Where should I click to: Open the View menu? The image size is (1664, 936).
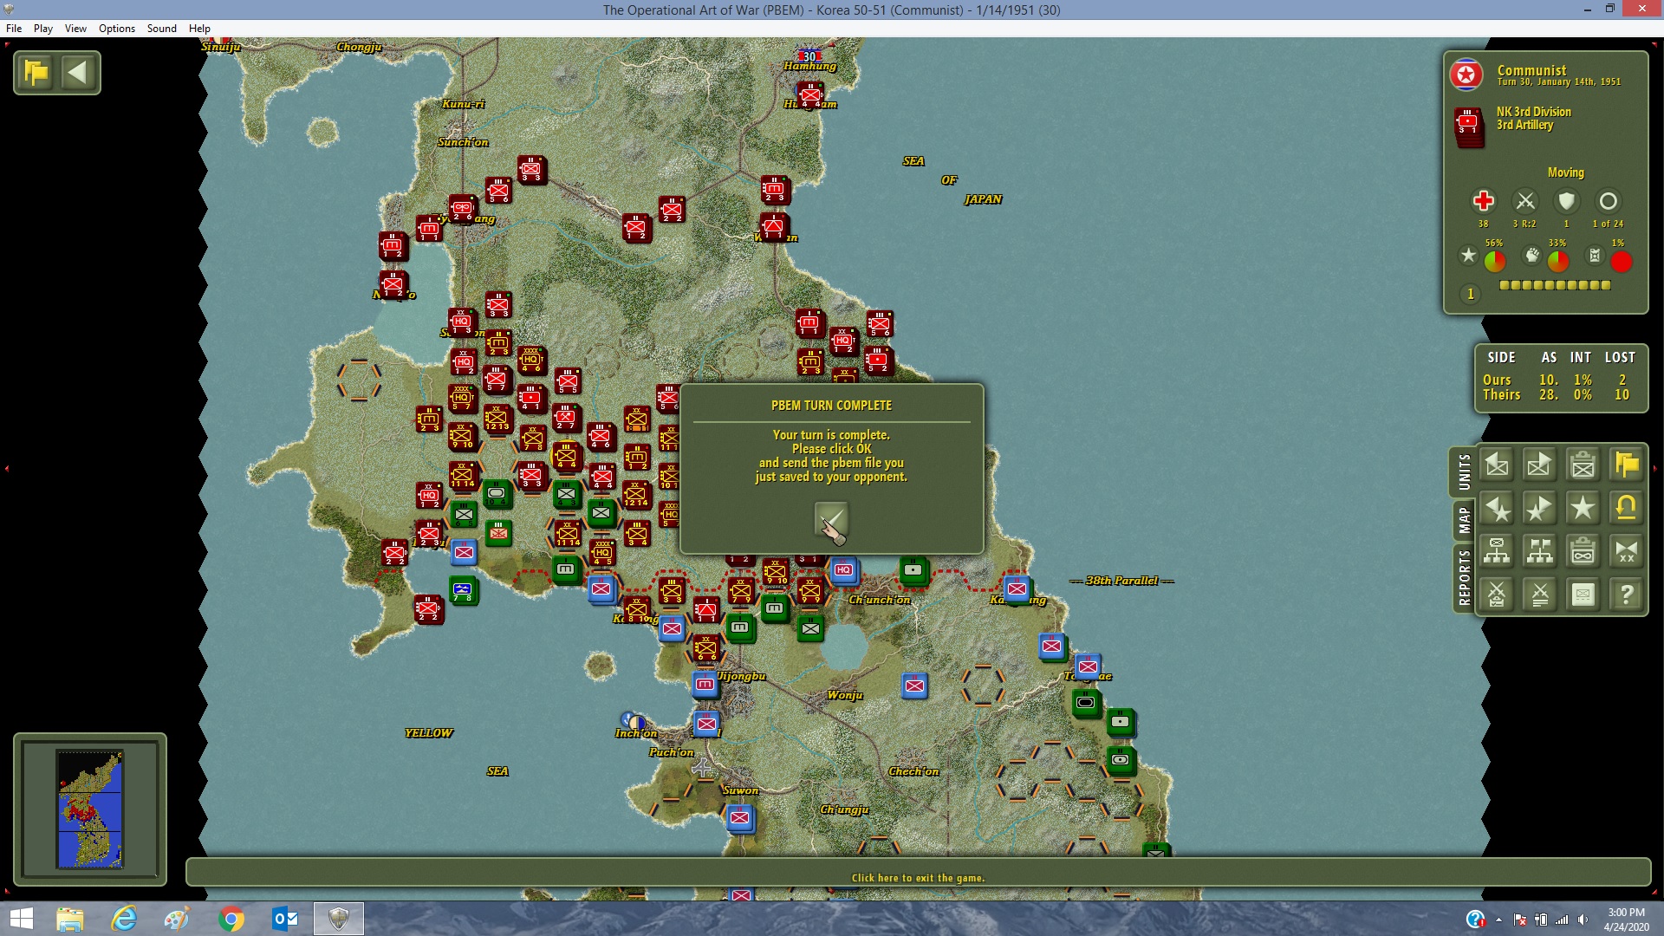(x=75, y=29)
